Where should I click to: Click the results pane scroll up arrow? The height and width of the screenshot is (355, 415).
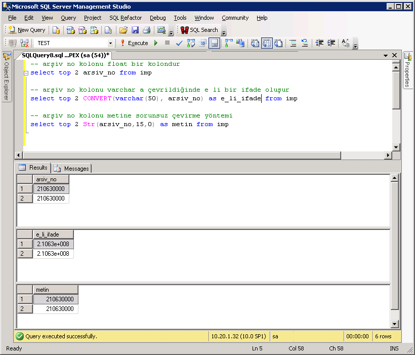click(x=394, y=178)
